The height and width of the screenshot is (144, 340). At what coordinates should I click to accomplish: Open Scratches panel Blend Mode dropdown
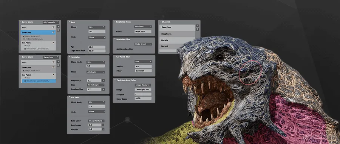[96, 62]
